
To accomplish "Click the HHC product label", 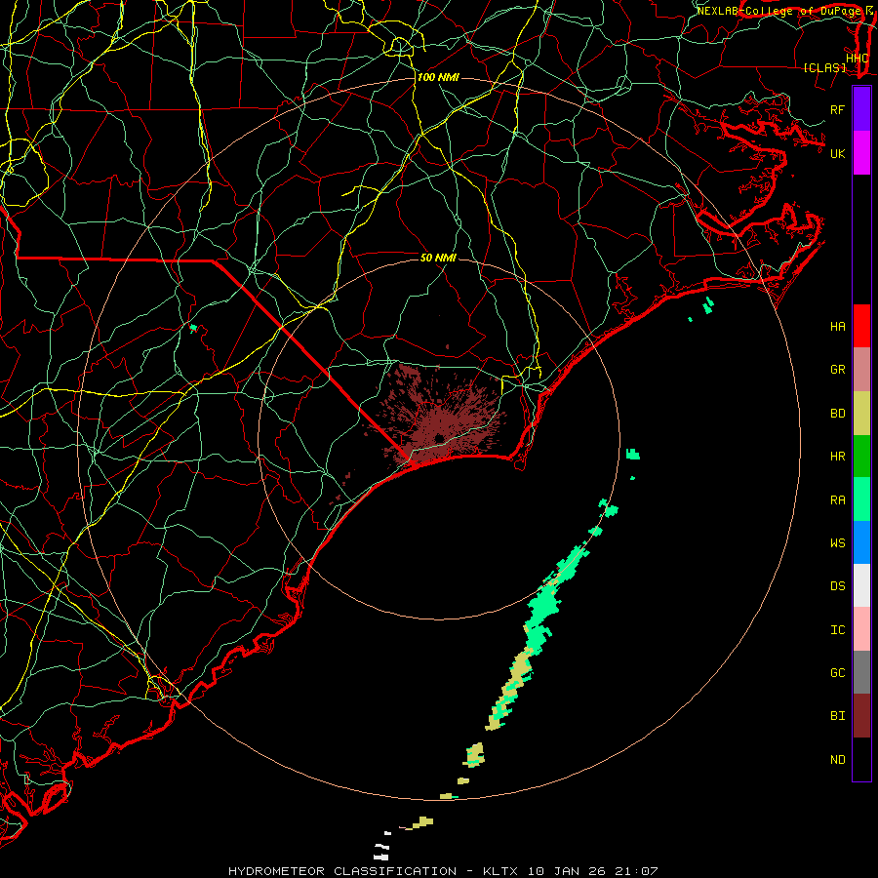I will tap(858, 59).
